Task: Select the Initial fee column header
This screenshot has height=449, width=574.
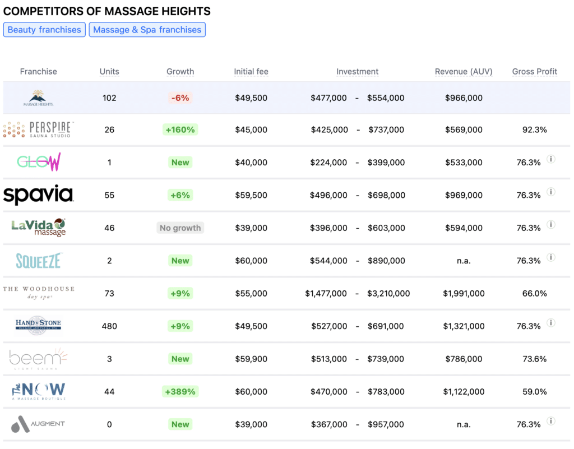Action: click(251, 71)
